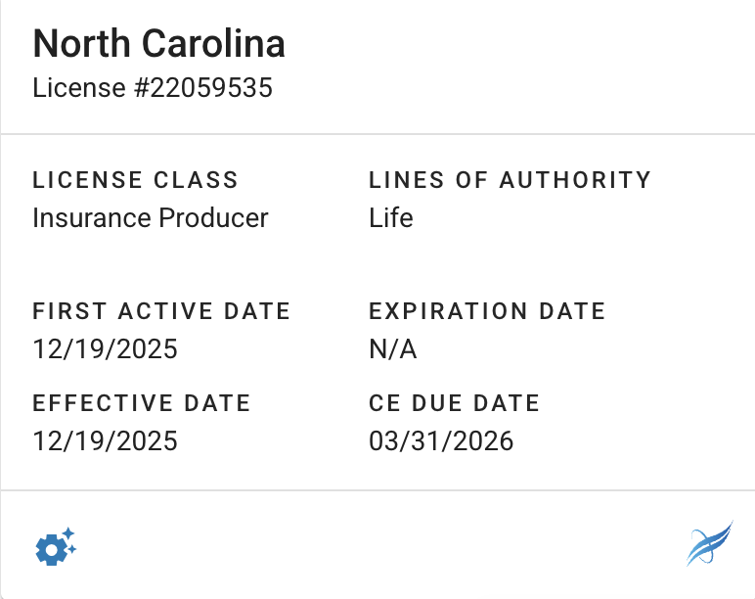Click the Insurance Producer value
755x599 pixels.
(x=150, y=217)
